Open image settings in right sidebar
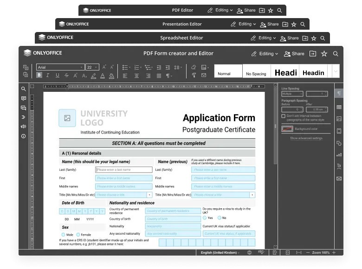The width and height of the screenshot is (362, 269). point(339,119)
